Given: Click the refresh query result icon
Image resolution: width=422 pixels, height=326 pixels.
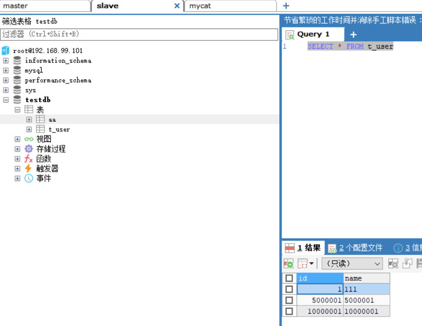Looking at the screenshot, I should [289, 264].
